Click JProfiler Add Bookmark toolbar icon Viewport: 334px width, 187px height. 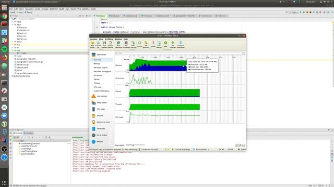coord(146,44)
